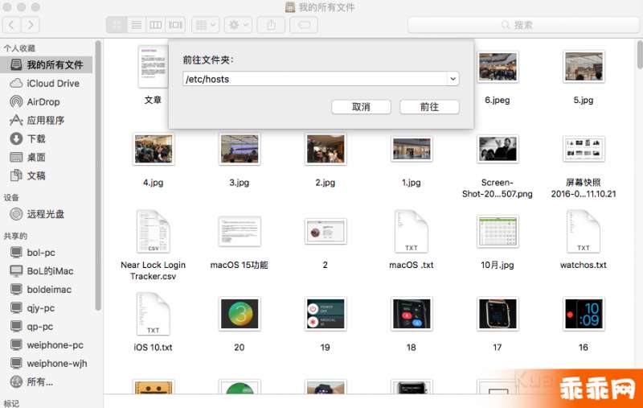Click the Share toolbar button
This screenshot has height=408, width=643.
click(271, 25)
